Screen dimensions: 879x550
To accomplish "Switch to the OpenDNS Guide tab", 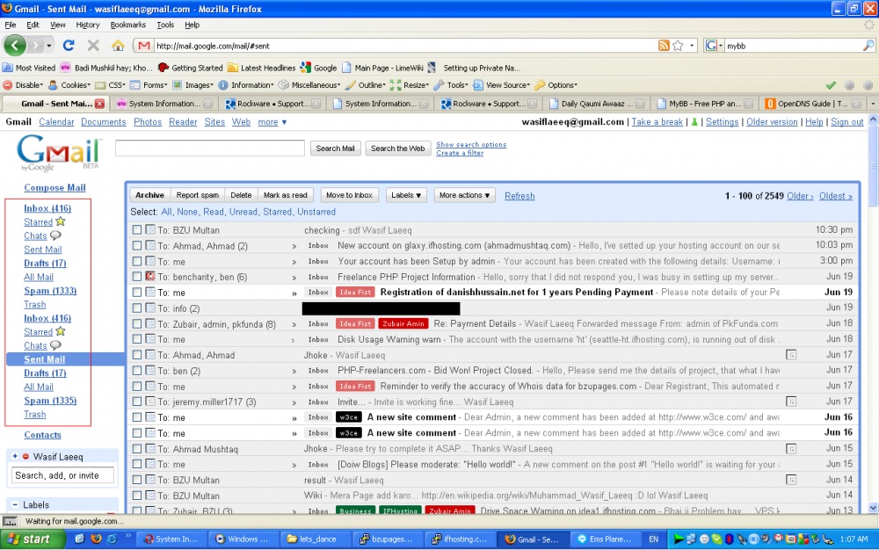I will pyautogui.click(x=811, y=104).
